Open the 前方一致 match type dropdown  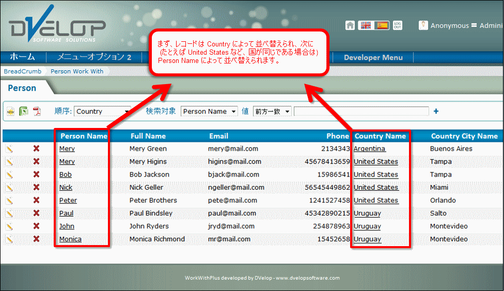tap(272, 111)
